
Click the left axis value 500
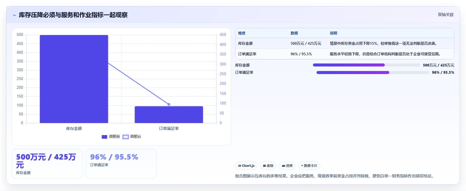click(20, 35)
